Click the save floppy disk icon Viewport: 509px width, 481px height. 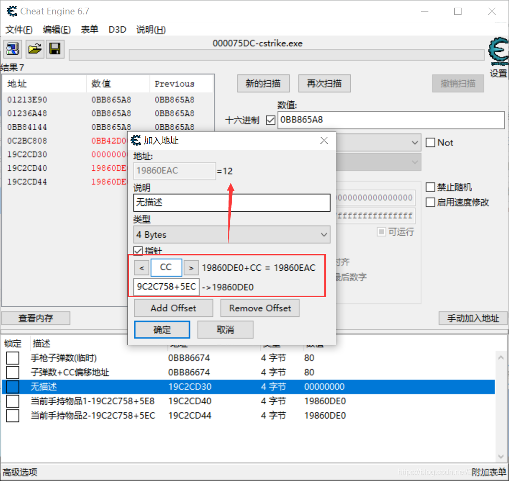click(x=55, y=49)
